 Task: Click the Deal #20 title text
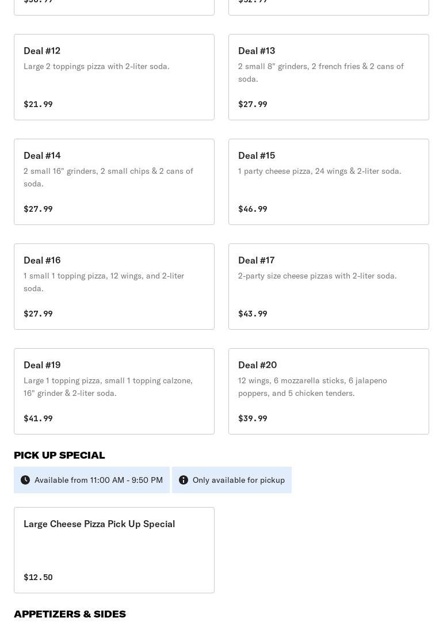coord(257,365)
